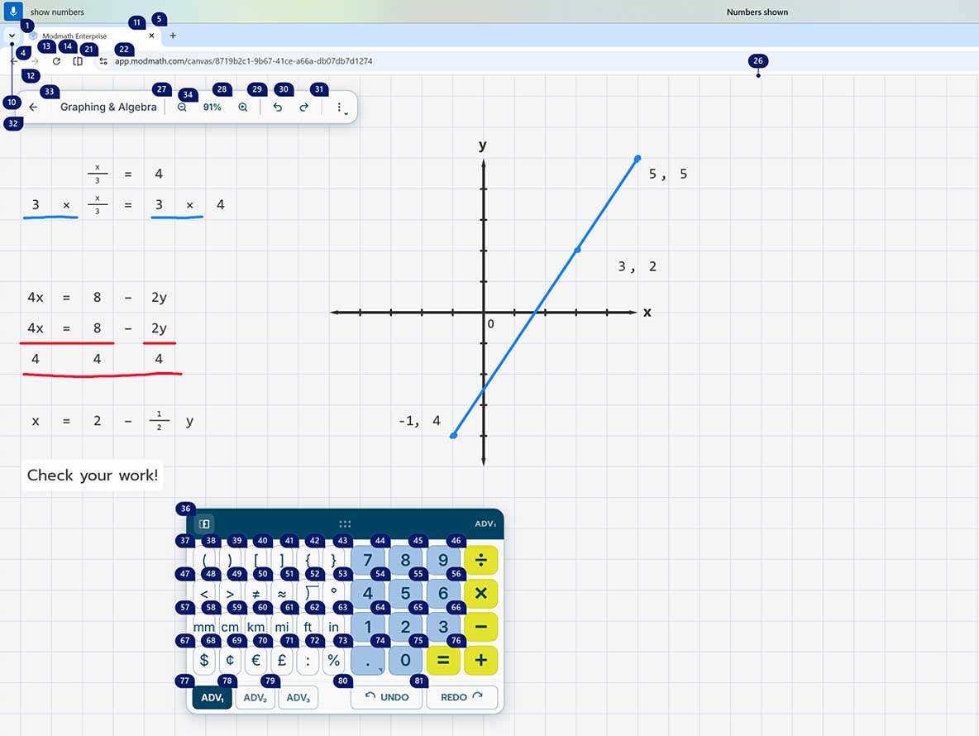Click the app.modmath.com address bar URL

coord(243,61)
